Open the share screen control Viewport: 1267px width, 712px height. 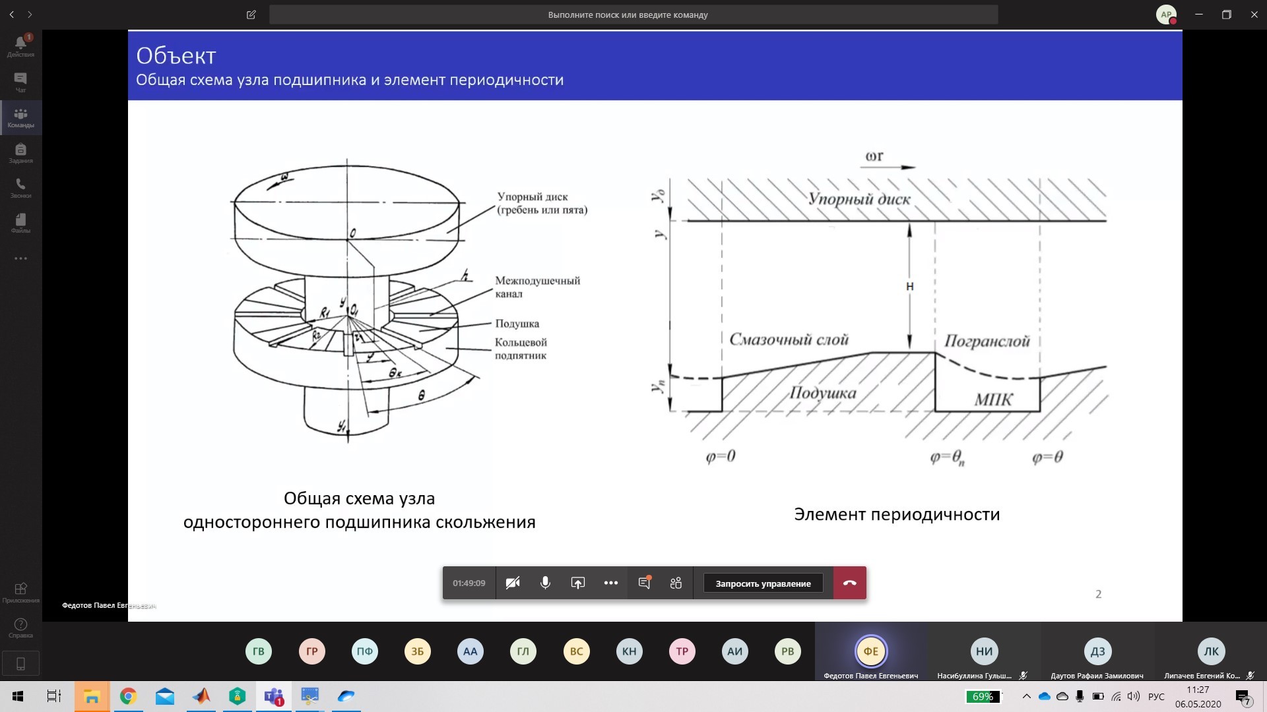[x=577, y=583]
